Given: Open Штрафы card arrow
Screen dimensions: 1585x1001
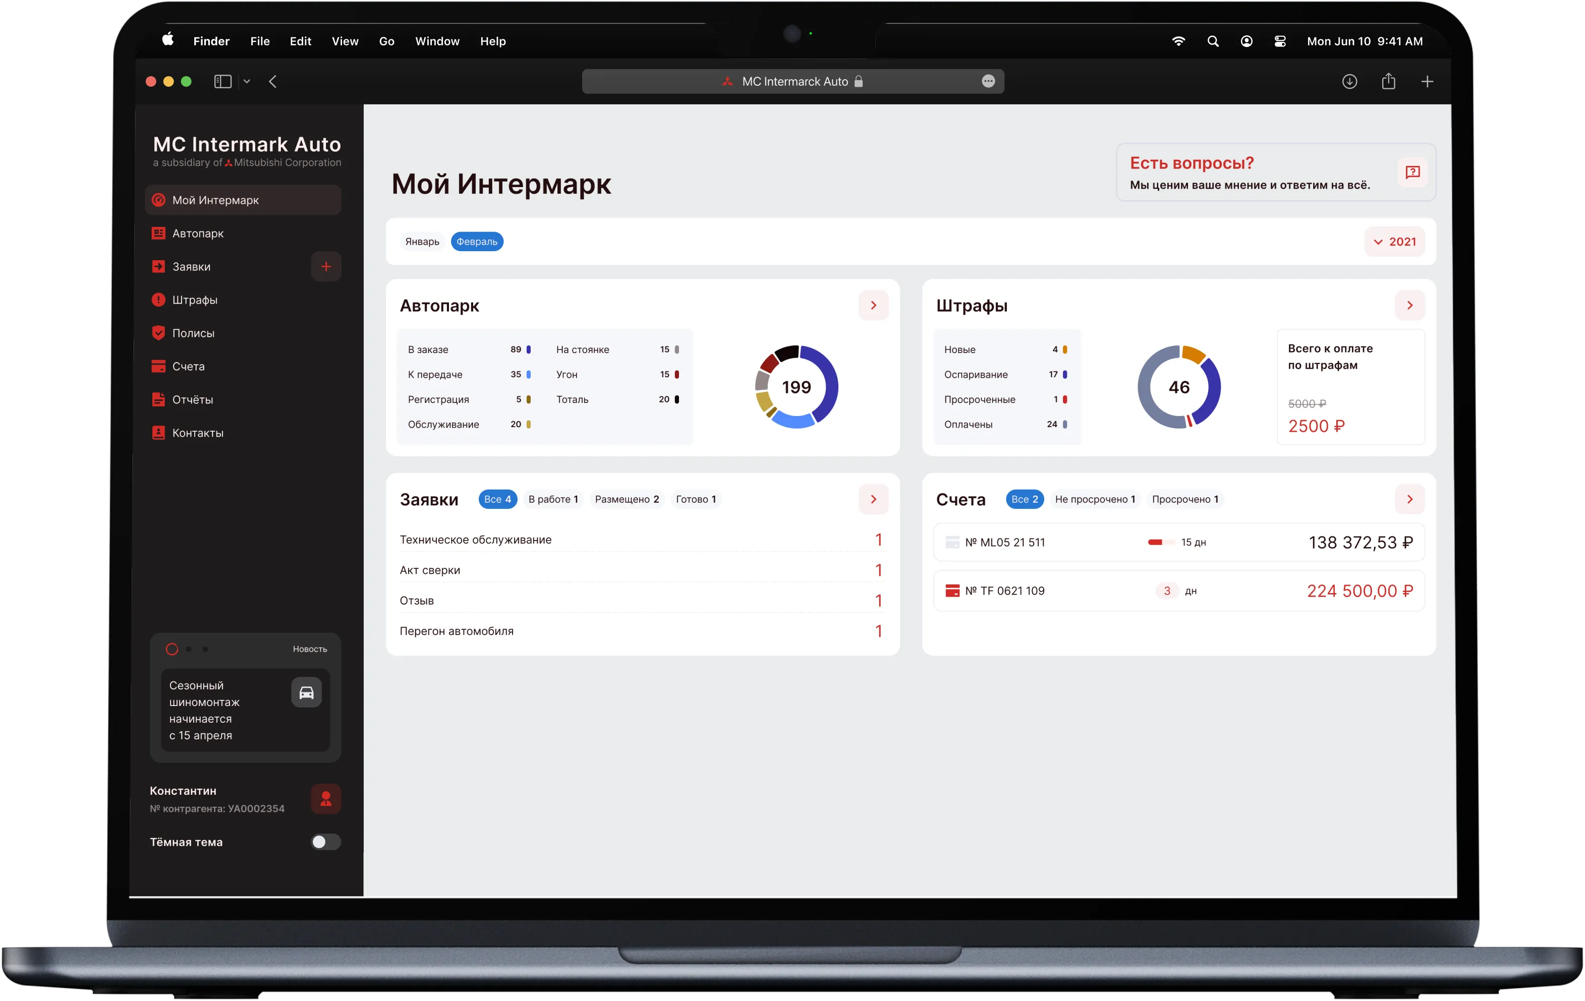Looking at the screenshot, I should [1409, 305].
